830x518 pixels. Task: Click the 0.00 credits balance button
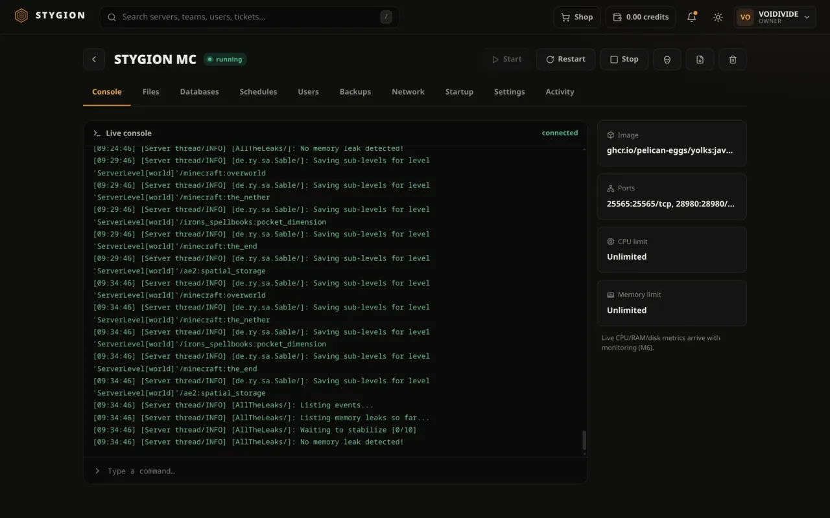pos(641,17)
